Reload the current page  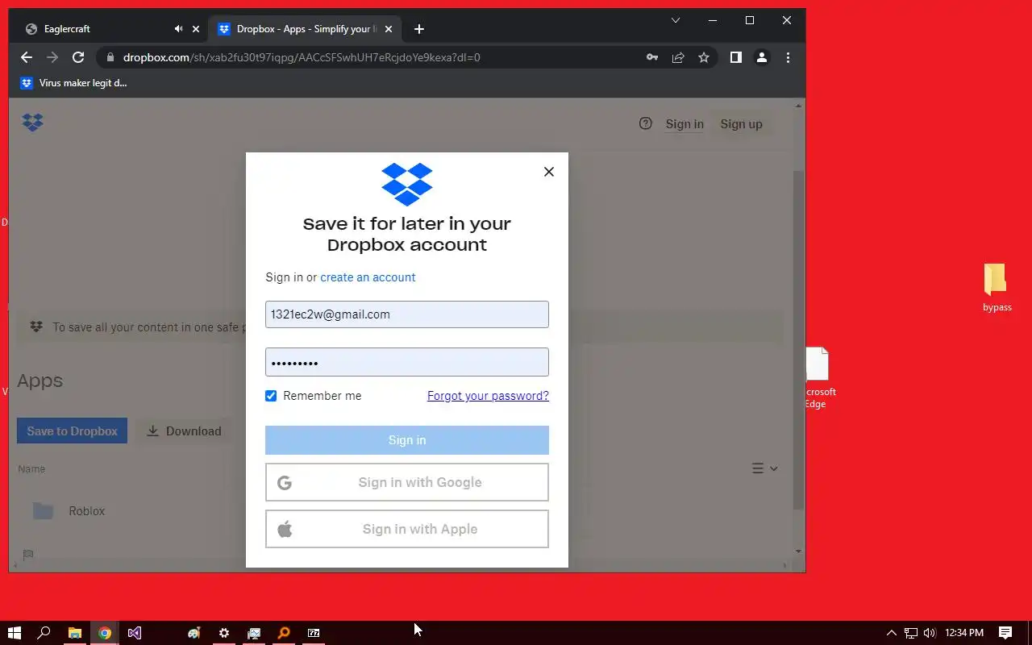point(78,57)
